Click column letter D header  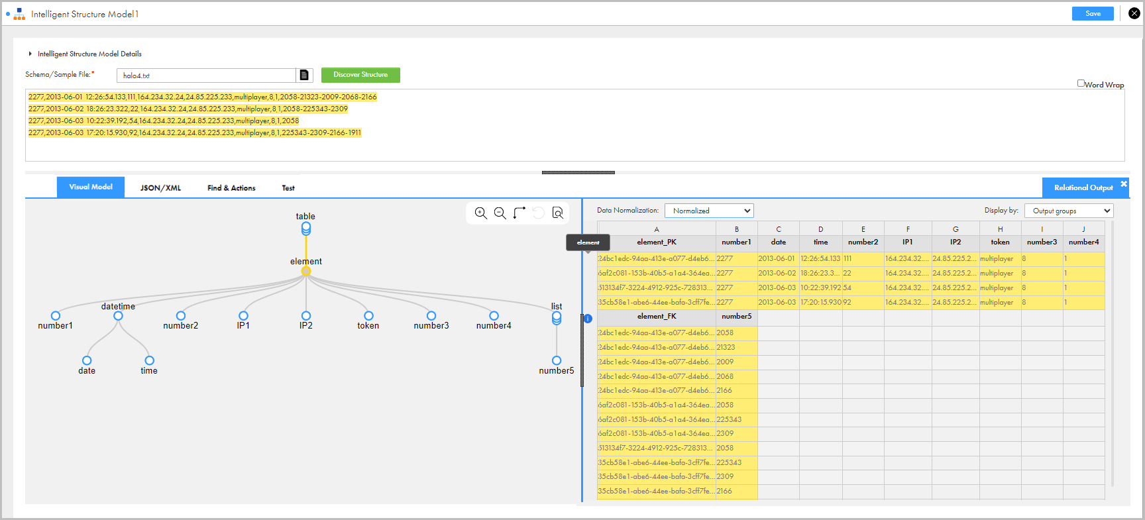(x=820, y=229)
